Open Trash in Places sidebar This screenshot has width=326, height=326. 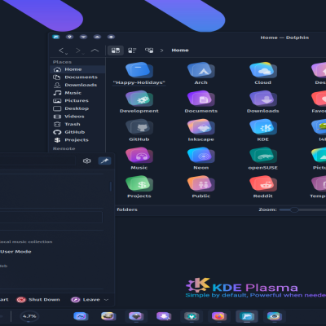click(77, 124)
